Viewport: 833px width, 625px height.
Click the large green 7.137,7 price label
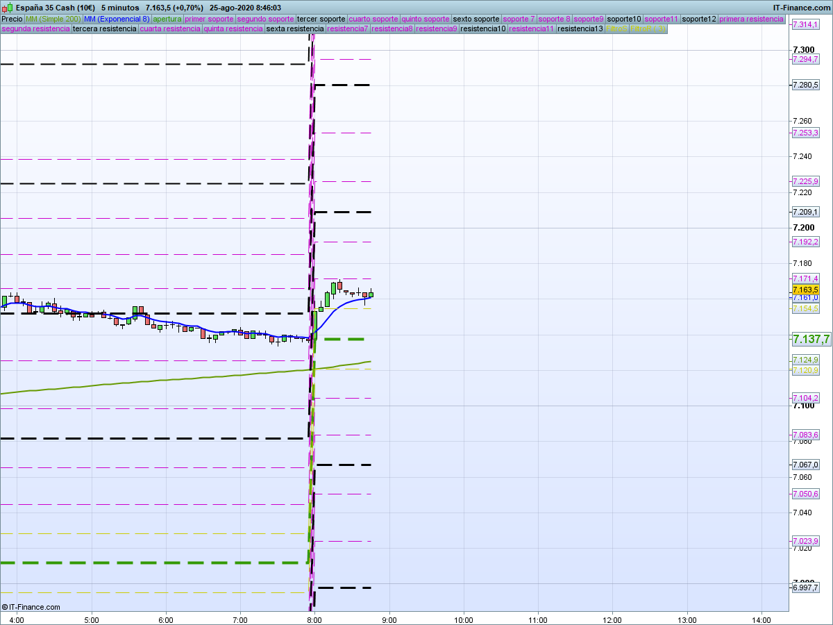click(x=811, y=339)
